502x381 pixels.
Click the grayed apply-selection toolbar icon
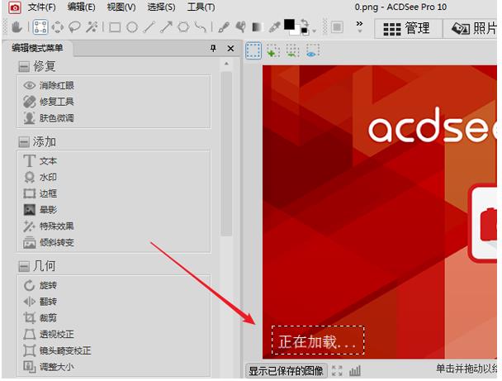(337, 27)
